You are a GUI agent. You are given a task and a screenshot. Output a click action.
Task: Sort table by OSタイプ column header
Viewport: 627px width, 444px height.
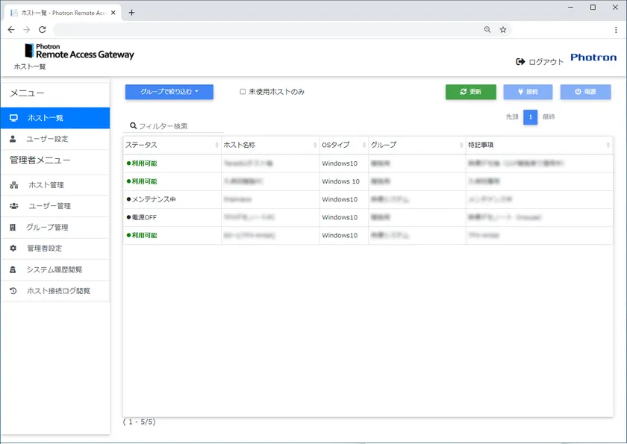343,145
